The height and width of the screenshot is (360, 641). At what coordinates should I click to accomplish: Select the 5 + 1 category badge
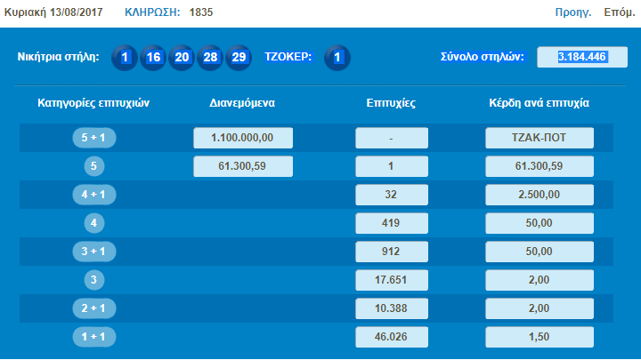[x=94, y=138]
